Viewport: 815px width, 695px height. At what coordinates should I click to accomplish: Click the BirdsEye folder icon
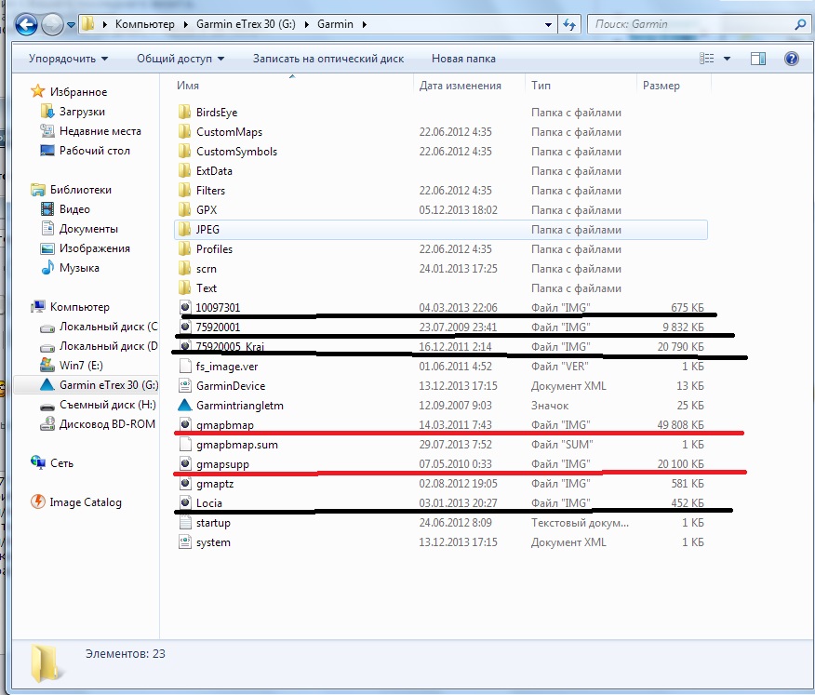184,113
